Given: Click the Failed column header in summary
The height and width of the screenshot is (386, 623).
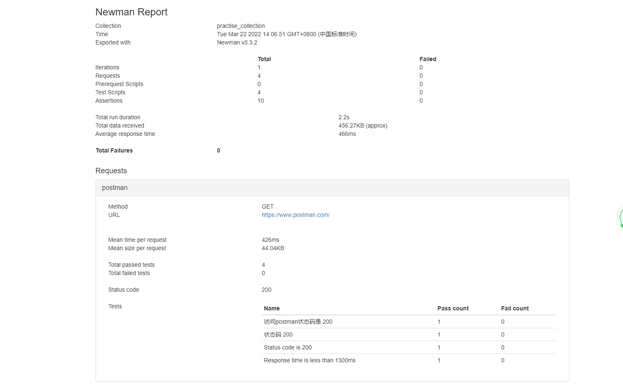Looking at the screenshot, I should pos(428,59).
